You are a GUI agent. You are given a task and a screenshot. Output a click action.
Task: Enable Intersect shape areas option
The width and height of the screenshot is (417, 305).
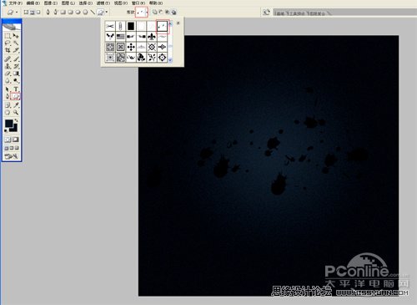click(x=168, y=12)
